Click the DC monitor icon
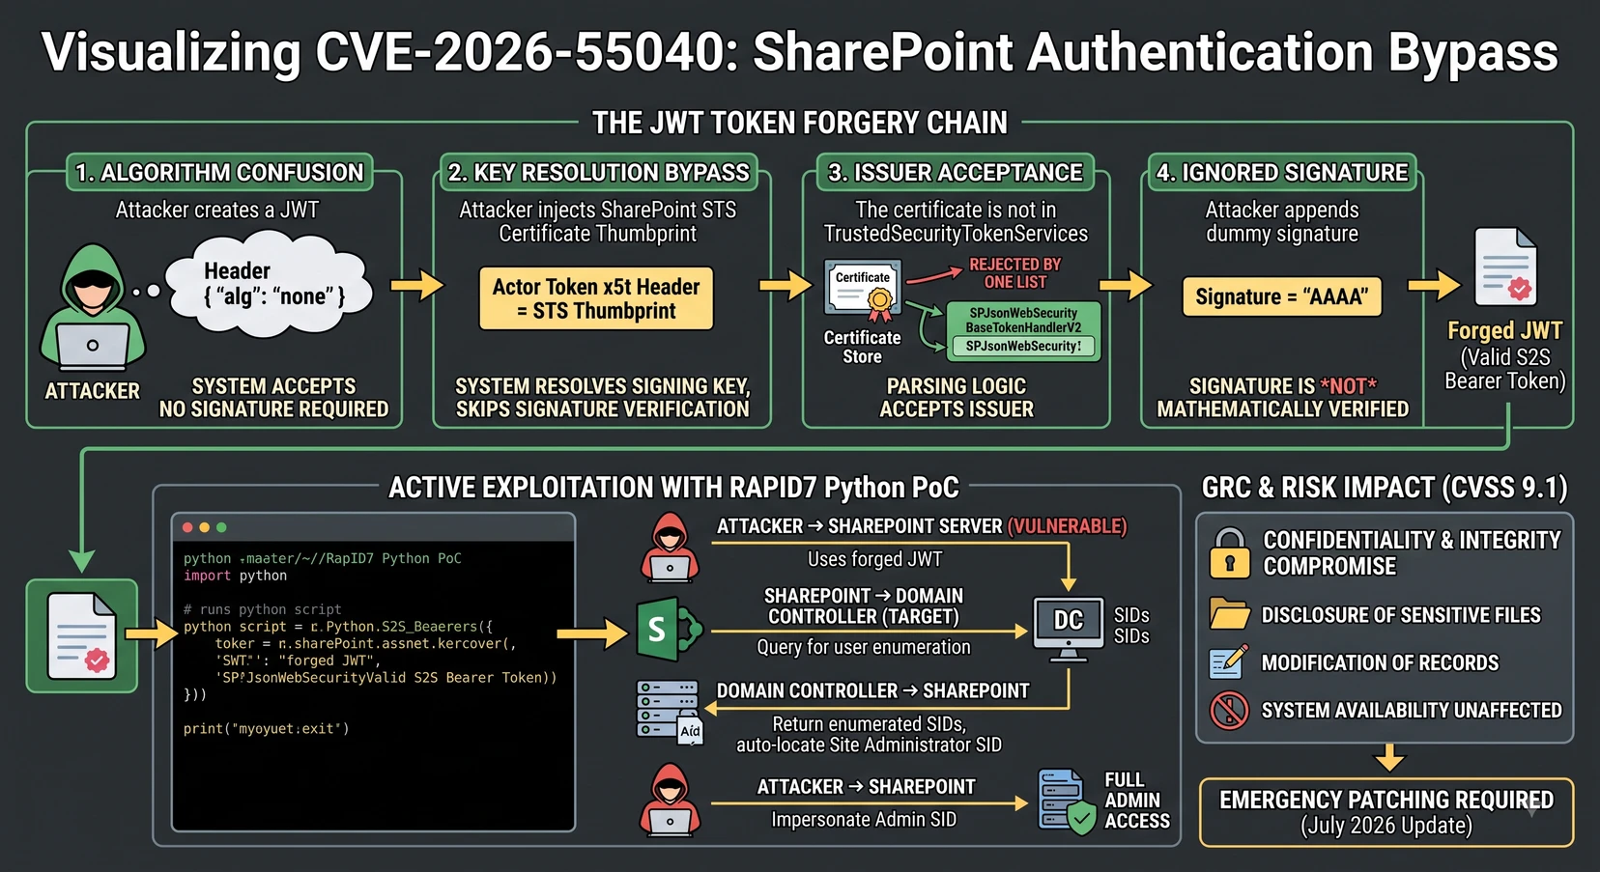1600x872 pixels. 1068,629
